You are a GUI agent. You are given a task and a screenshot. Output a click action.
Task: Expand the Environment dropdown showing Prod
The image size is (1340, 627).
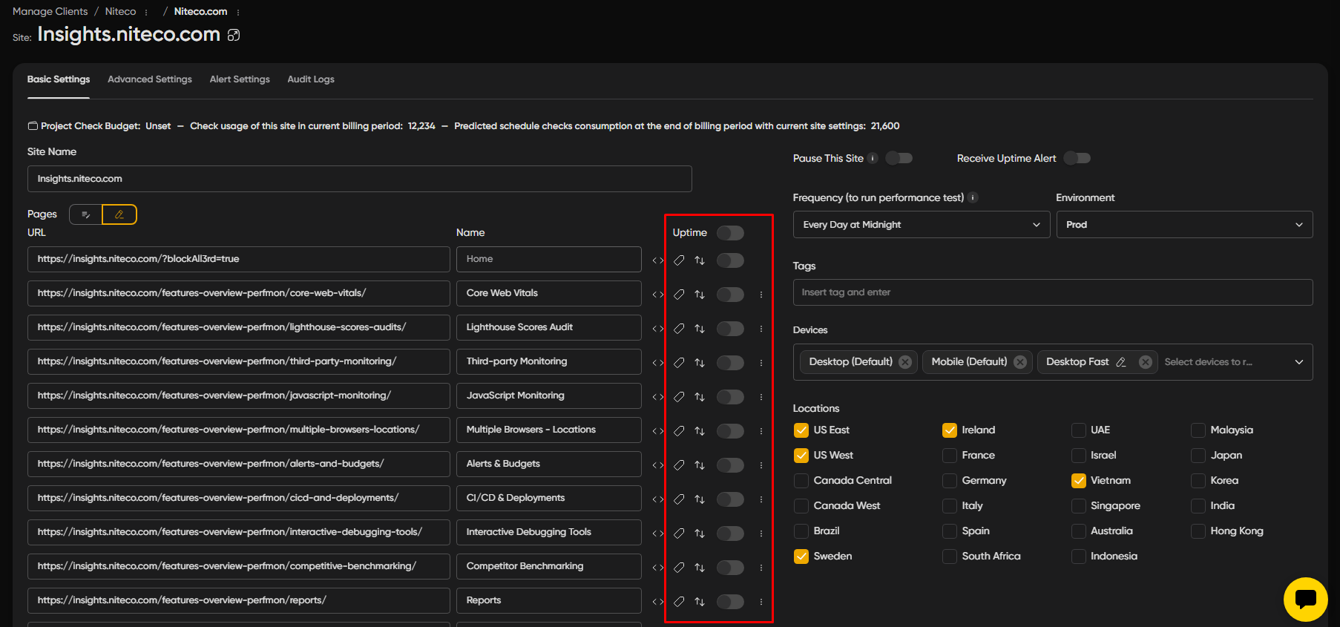click(1183, 225)
